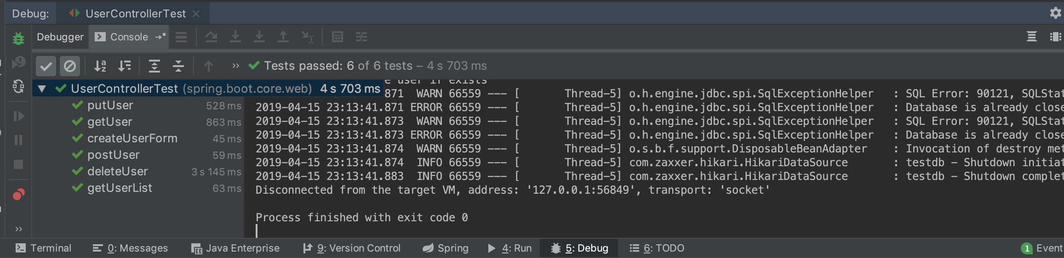Open the 9: Version Control tool window

352,248
